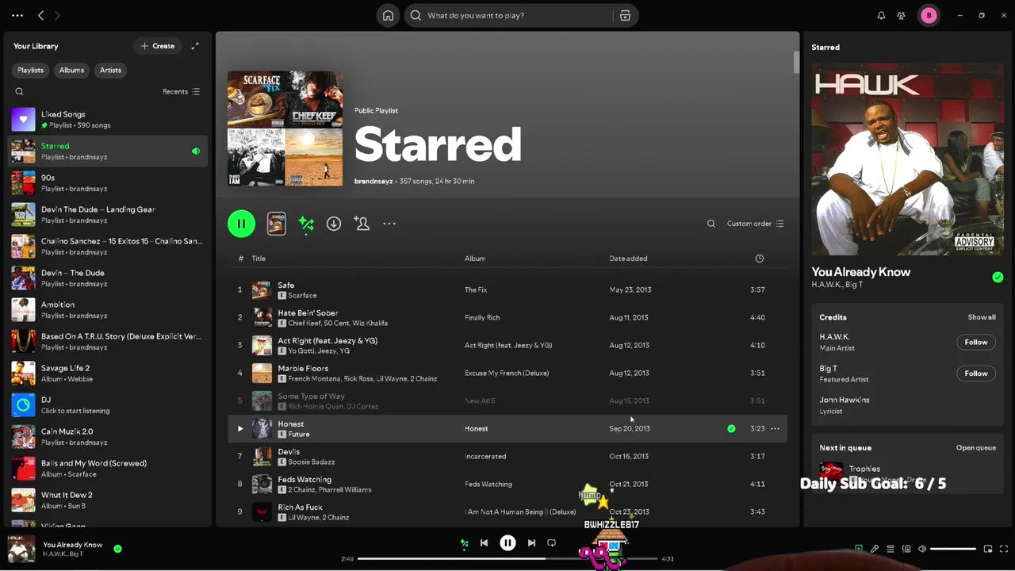
Task: Open more options for Starred playlist
Action: click(x=389, y=224)
